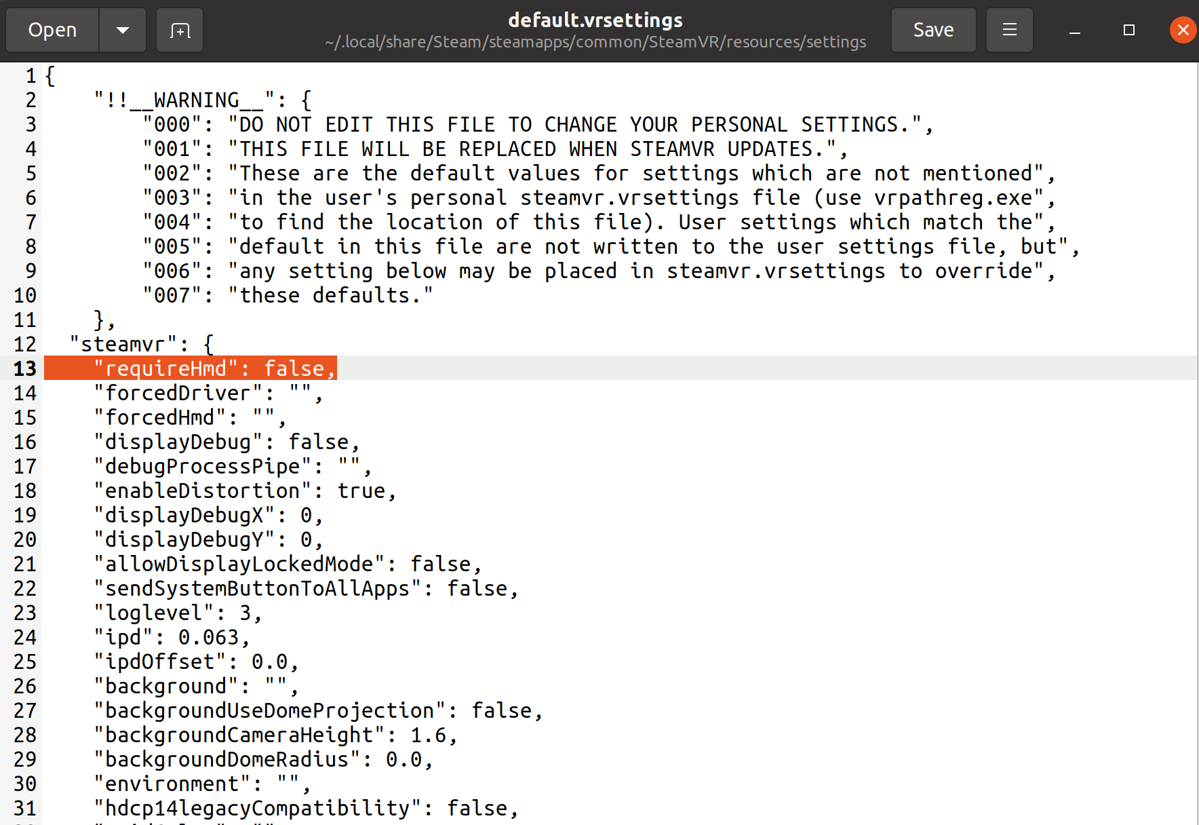The width and height of the screenshot is (1199, 825).
Task: Click the "000" DO NOT EDIT warning line
Action: click(538, 124)
